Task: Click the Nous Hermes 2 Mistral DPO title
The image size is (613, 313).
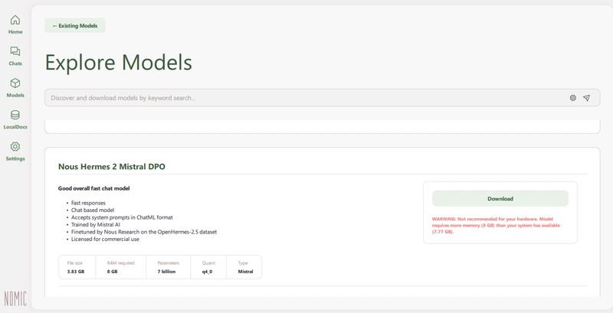Action: tap(112, 167)
